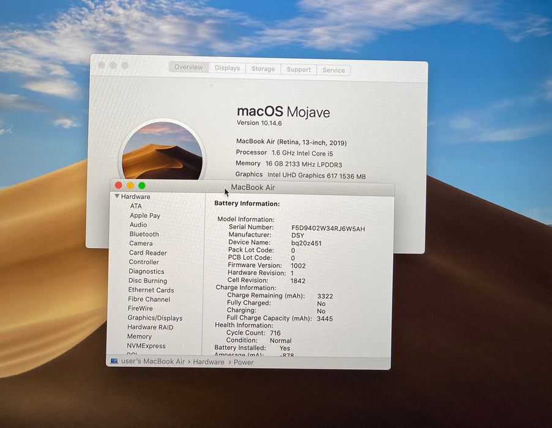Viewport: 552px width, 428px height.
Task: Select Memory in hardware list
Action: (x=140, y=336)
